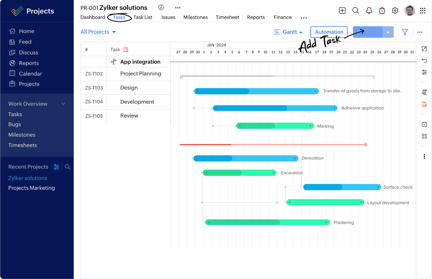Click the Automation button

[329, 32]
